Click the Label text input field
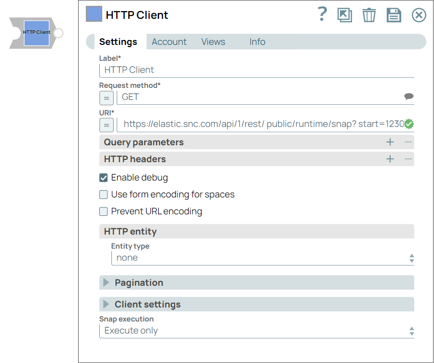The image size is (434, 363). click(x=257, y=70)
